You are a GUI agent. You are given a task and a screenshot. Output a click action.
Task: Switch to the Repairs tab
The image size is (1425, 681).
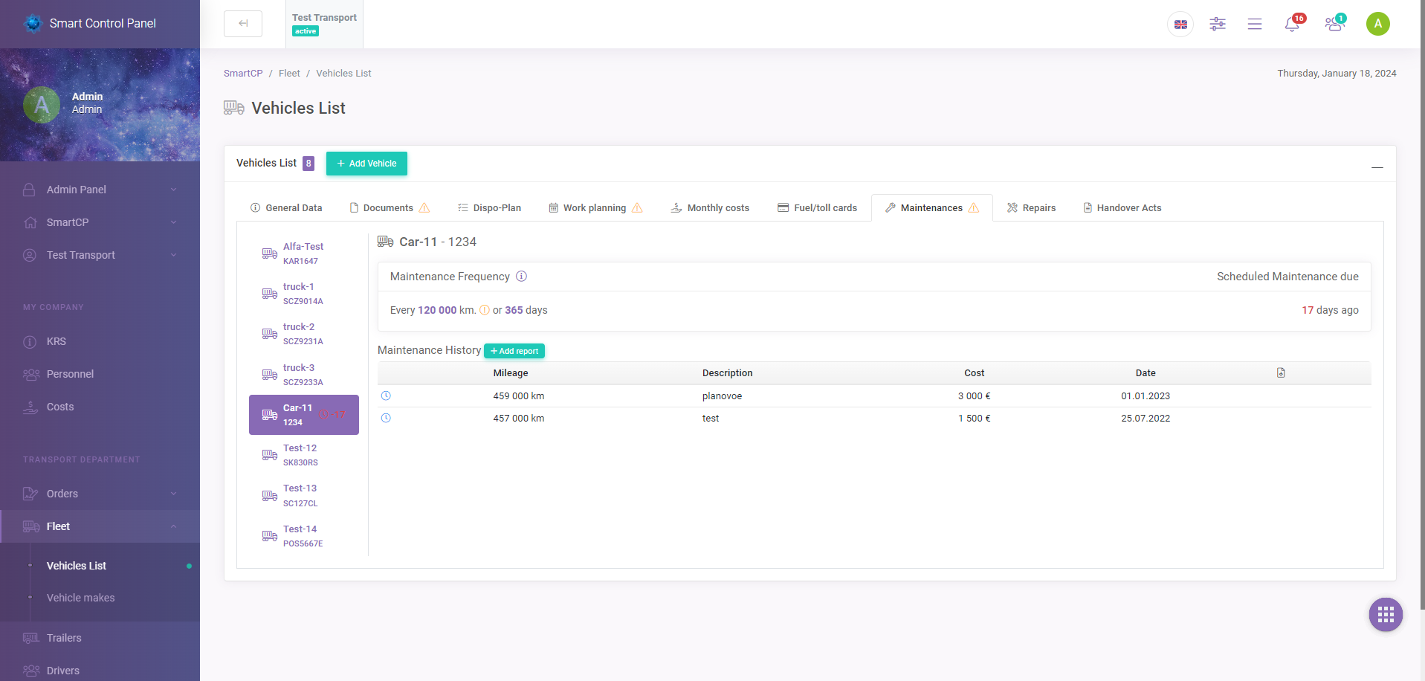pyautogui.click(x=1031, y=207)
